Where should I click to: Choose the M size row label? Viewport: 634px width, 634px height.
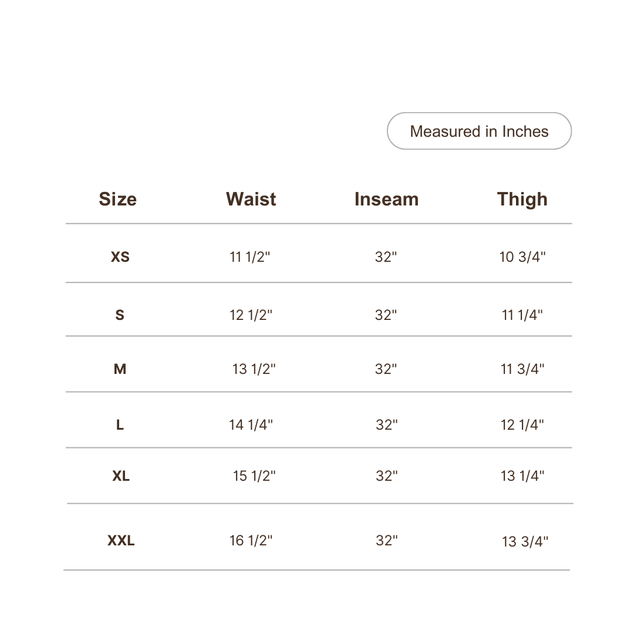click(x=120, y=369)
